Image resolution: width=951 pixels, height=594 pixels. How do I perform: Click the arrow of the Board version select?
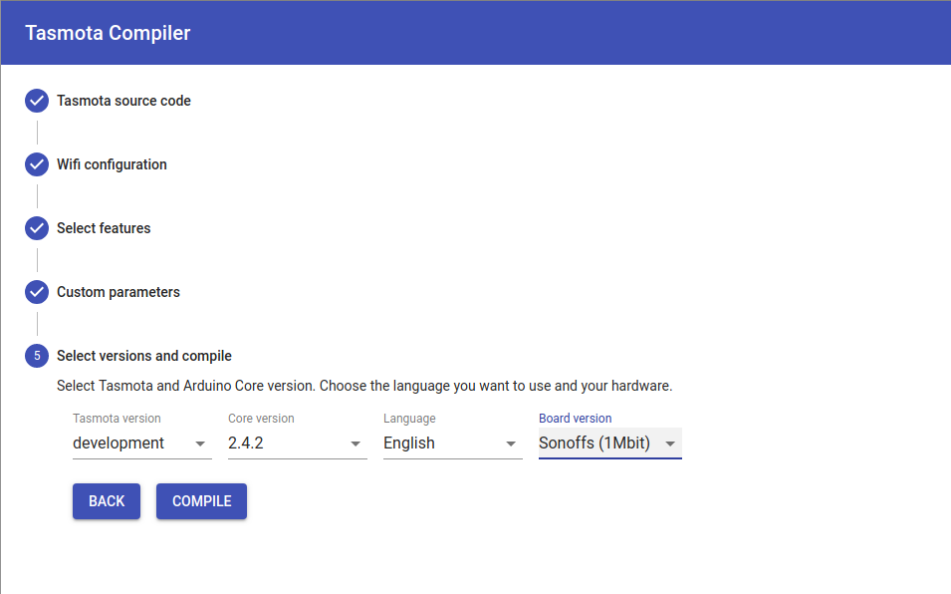pyautogui.click(x=670, y=445)
